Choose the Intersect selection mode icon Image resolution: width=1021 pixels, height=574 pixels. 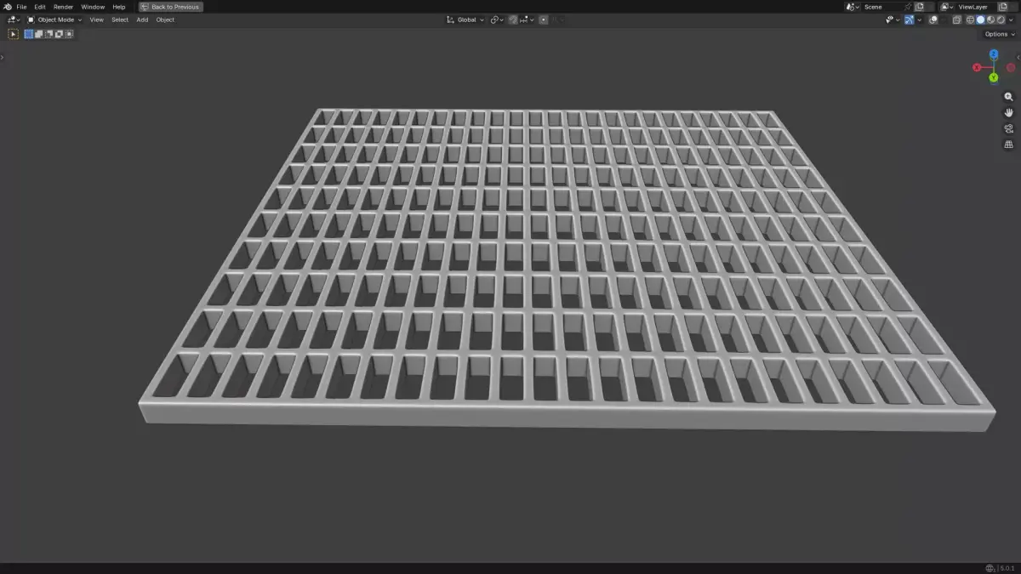(69, 34)
